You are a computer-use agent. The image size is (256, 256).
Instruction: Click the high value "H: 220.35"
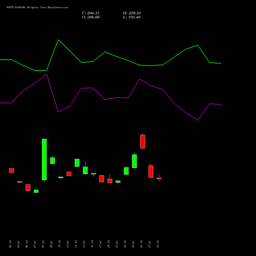(132, 13)
